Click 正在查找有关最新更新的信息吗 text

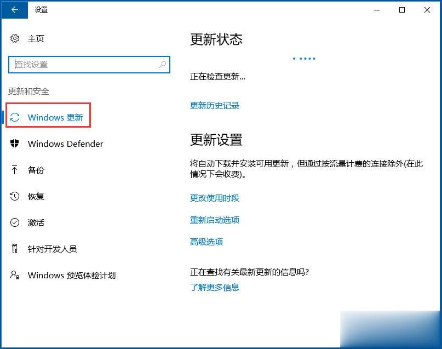[249, 272]
